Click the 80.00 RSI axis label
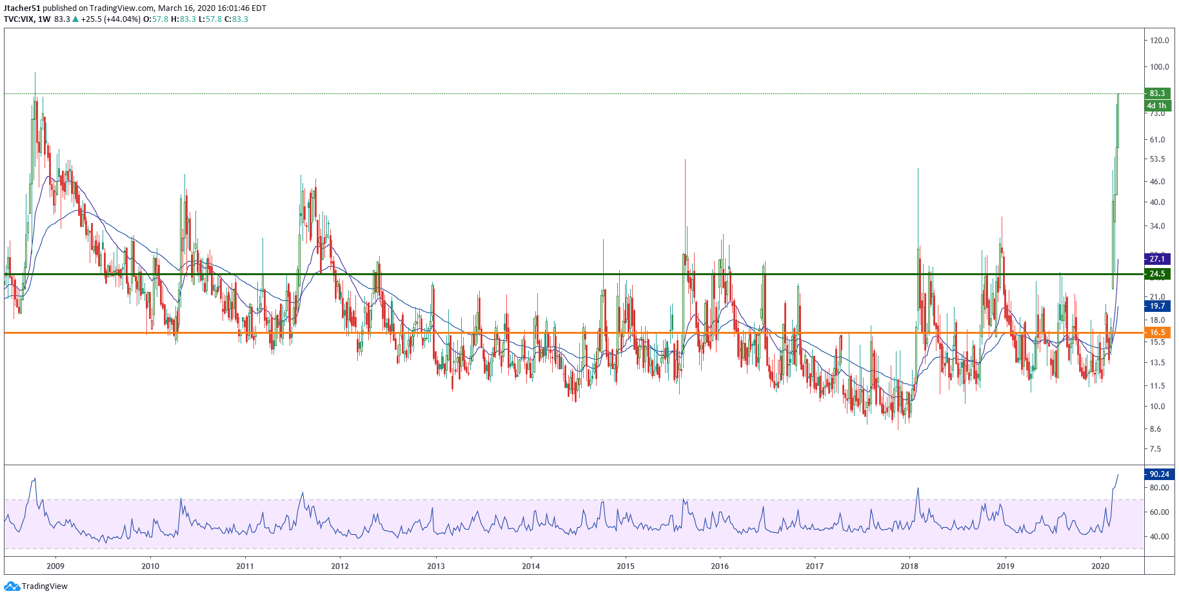Viewport: 1179px width, 598px height. 1159,488
